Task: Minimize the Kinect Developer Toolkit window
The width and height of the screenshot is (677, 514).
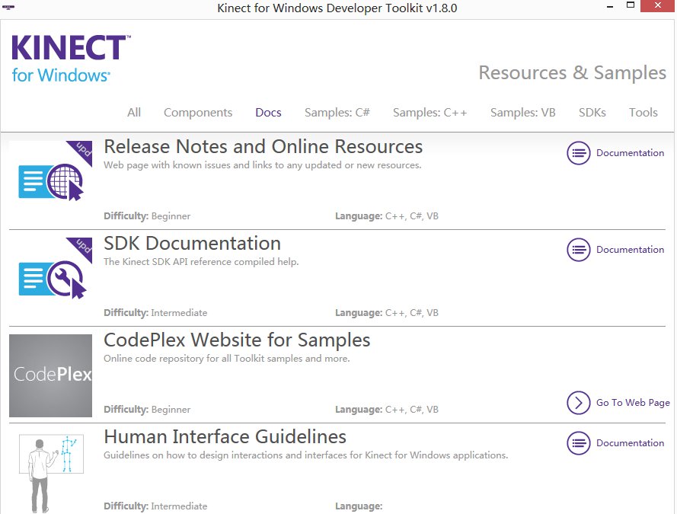Action: pos(610,7)
